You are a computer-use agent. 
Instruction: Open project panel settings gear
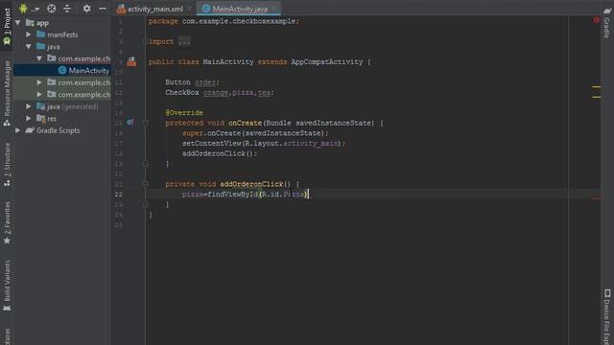[x=86, y=9]
